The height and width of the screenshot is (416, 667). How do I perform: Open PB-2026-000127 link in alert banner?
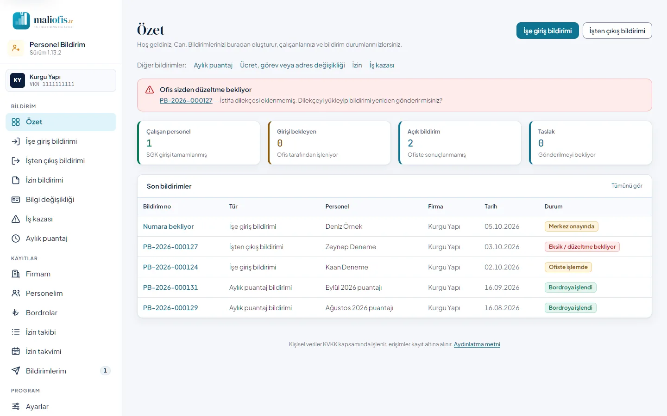(x=186, y=100)
